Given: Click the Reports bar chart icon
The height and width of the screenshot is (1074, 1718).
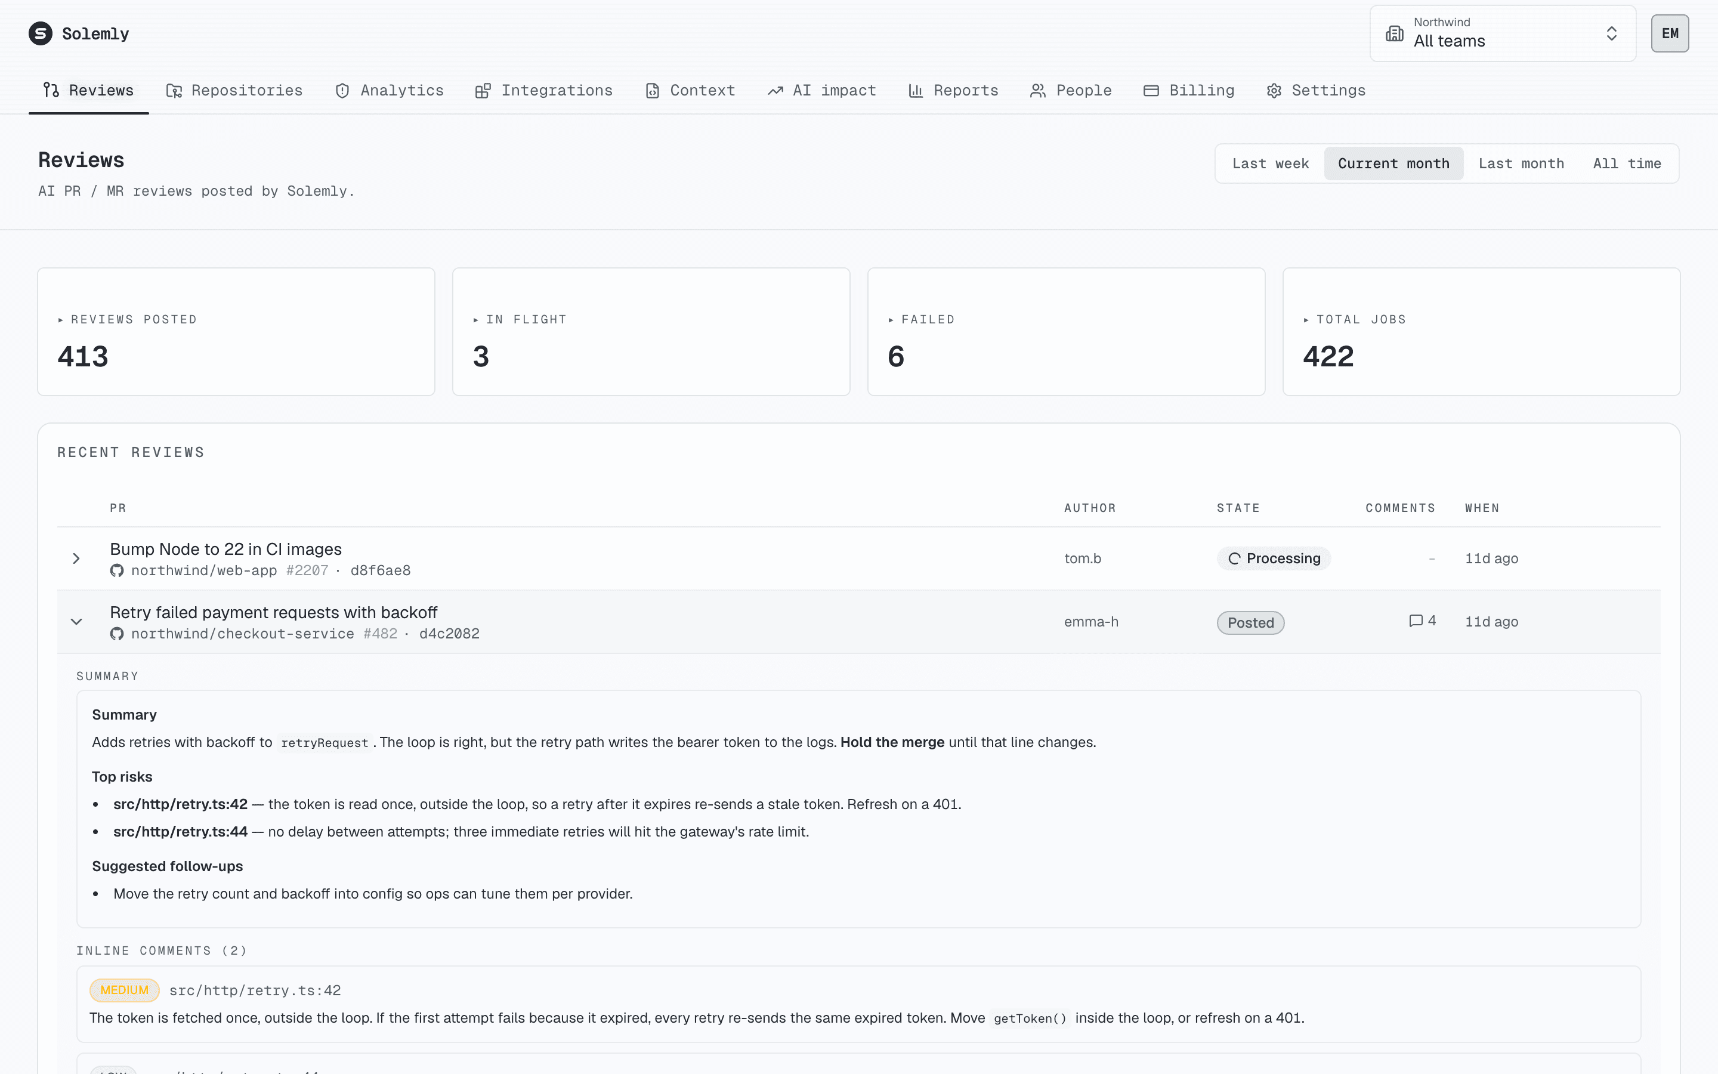Looking at the screenshot, I should 916,91.
